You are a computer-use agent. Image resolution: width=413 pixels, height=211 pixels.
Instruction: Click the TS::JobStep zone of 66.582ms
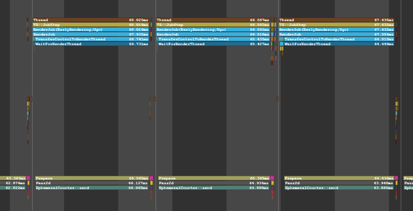click(x=213, y=25)
